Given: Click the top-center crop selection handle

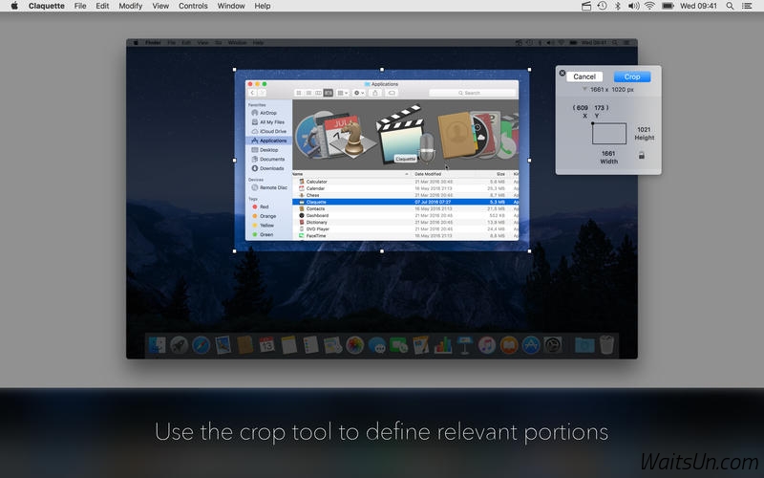Looking at the screenshot, I should tap(382, 69).
